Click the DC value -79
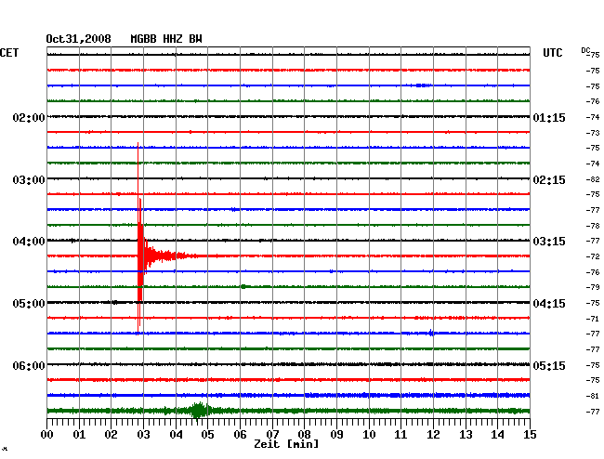 coord(593,287)
